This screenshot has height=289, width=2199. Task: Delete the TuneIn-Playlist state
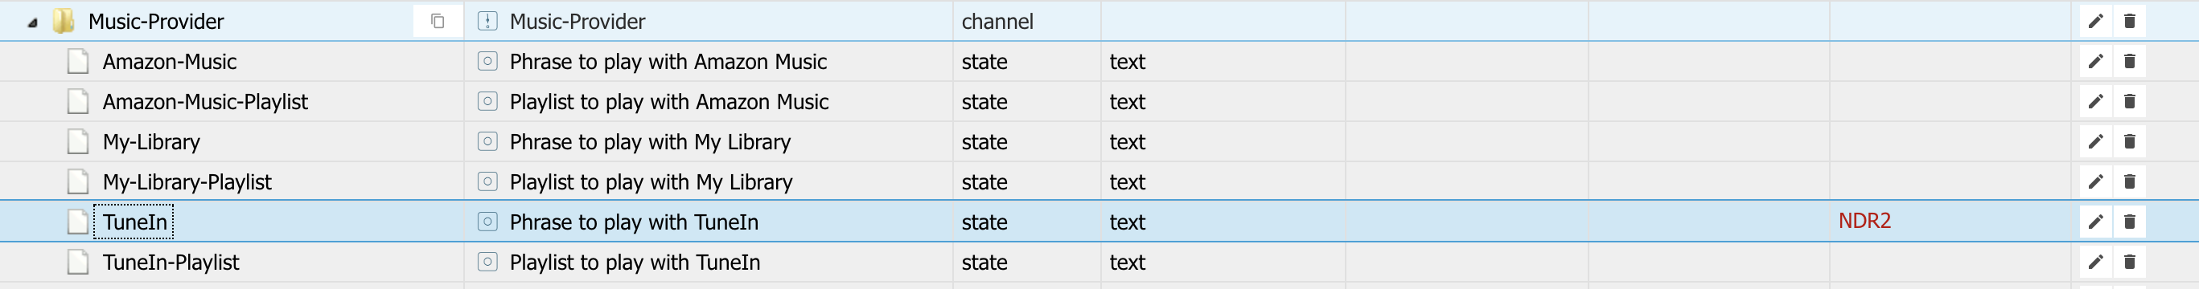coord(2129,262)
